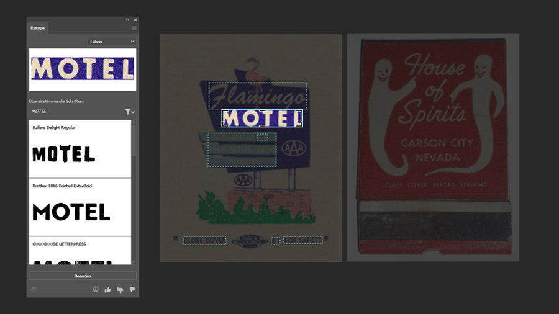Select the MOTEL crop preview thumbnail
Image resolution: width=559 pixels, height=314 pixels.
[83, 70]
